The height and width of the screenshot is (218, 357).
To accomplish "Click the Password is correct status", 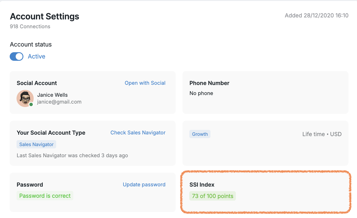I will click(45, 196).
